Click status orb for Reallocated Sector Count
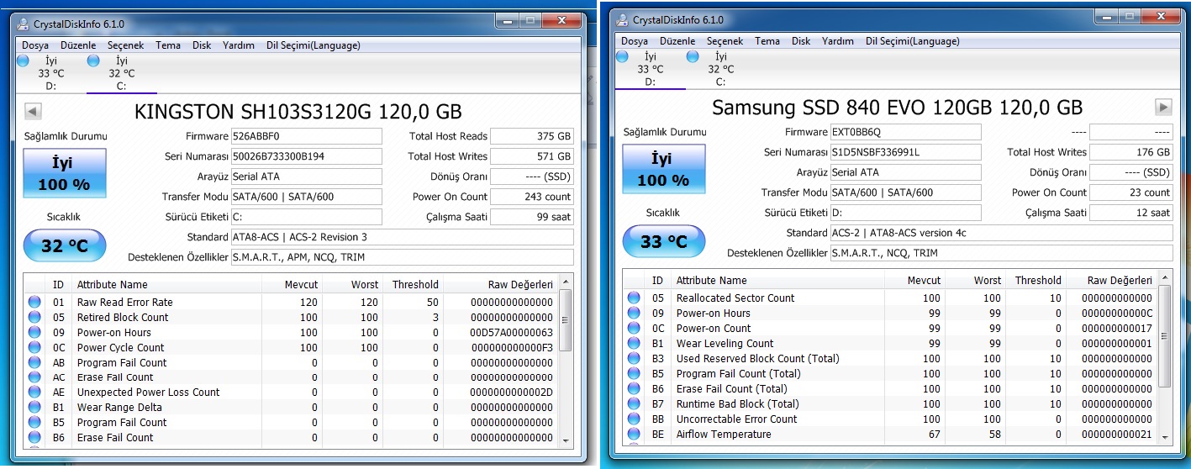This screenshot has height=469, width=1191. tap(634, 298)
